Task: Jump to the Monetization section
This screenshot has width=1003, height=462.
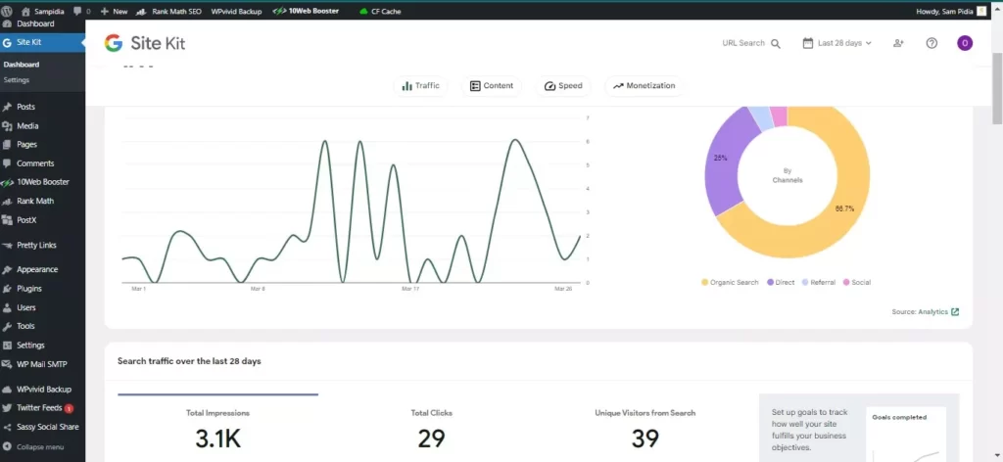Action: [645, 85]
